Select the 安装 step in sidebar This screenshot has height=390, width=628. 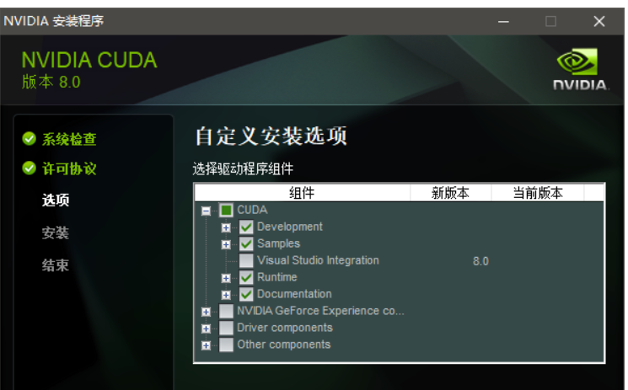[56, 232]
